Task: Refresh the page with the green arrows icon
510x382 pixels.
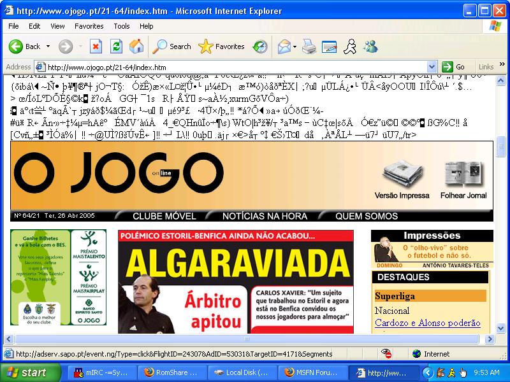Action: point(116,46)
